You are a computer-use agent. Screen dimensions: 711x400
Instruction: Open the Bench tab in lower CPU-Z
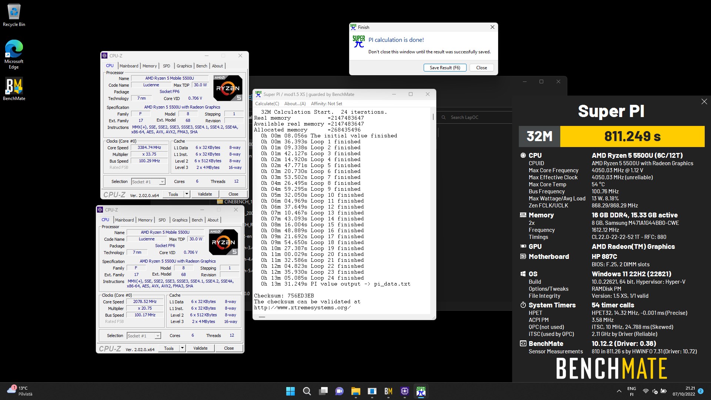click(197, 220)
